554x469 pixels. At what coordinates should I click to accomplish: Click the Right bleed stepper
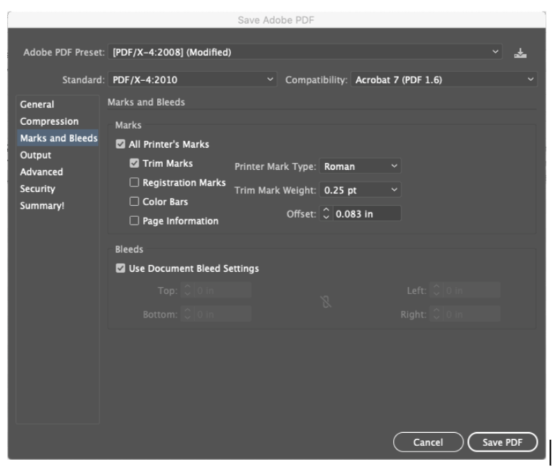click(x=436, y=314)
